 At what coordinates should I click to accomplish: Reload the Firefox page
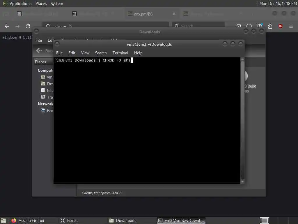point(28,26)
